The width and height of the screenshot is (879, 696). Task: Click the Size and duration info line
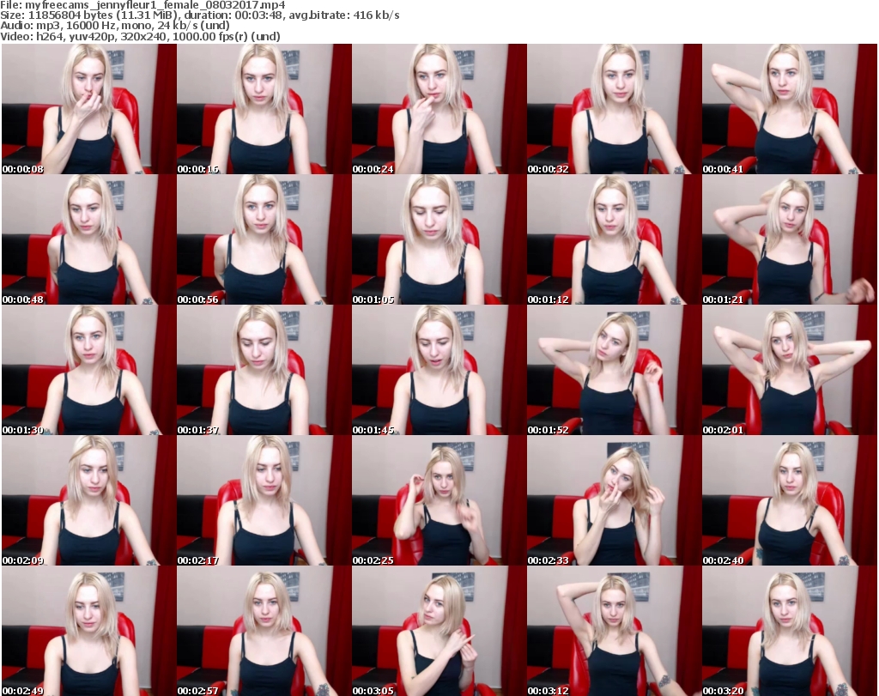click(x=200, y=15)
